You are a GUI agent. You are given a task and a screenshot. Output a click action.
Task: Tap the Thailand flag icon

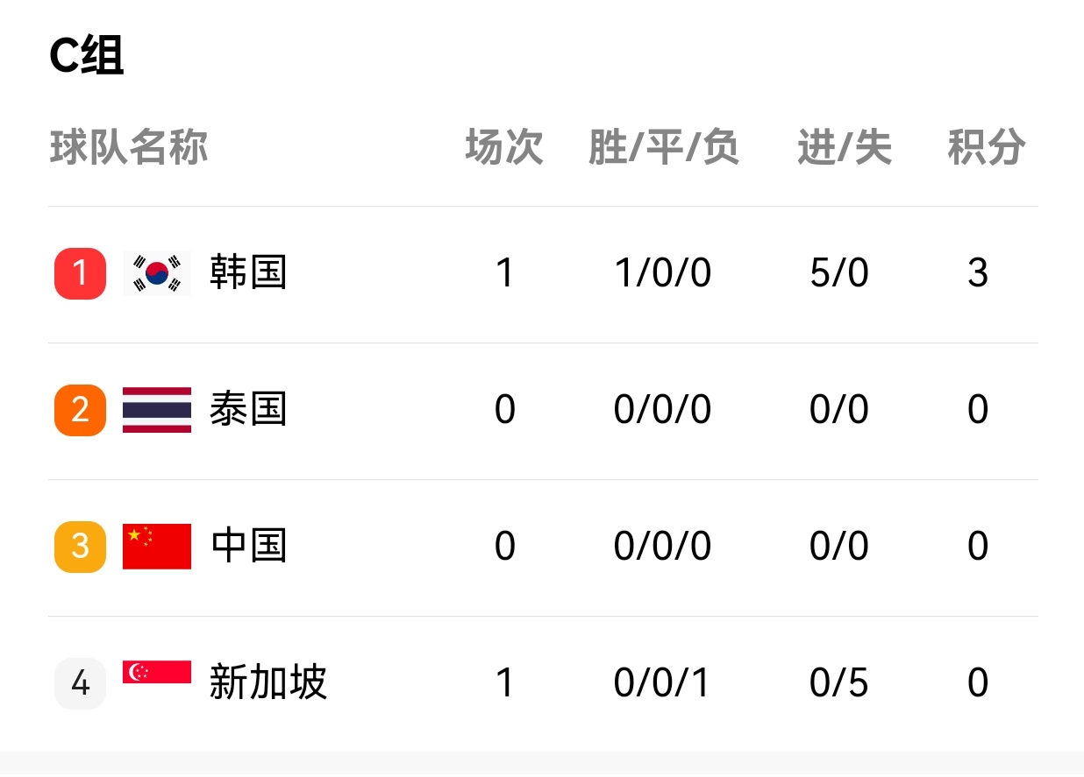coord(157,410)
